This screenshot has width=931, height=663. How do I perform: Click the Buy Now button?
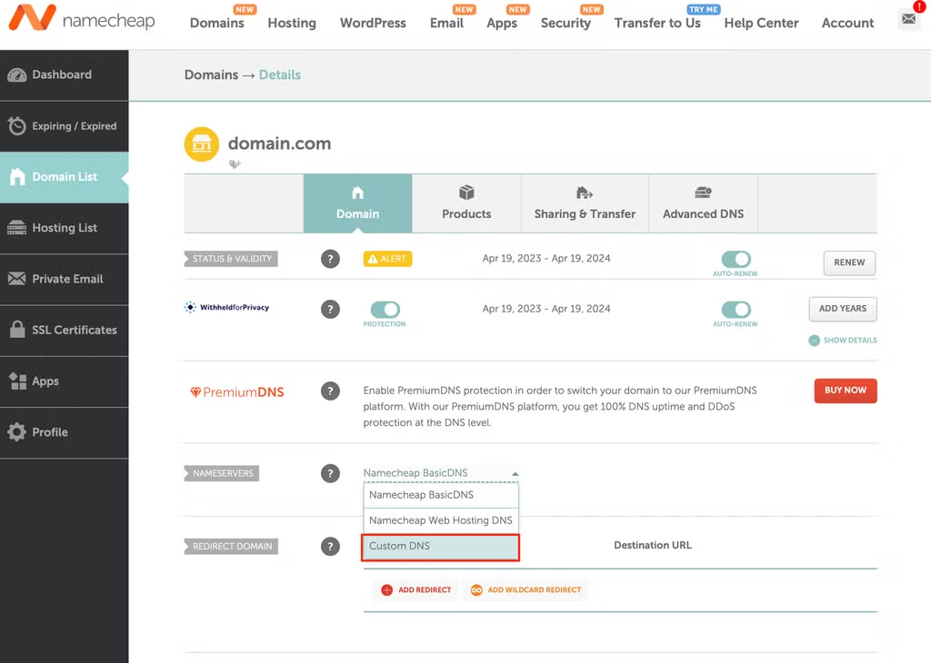[x=846, y=391]
